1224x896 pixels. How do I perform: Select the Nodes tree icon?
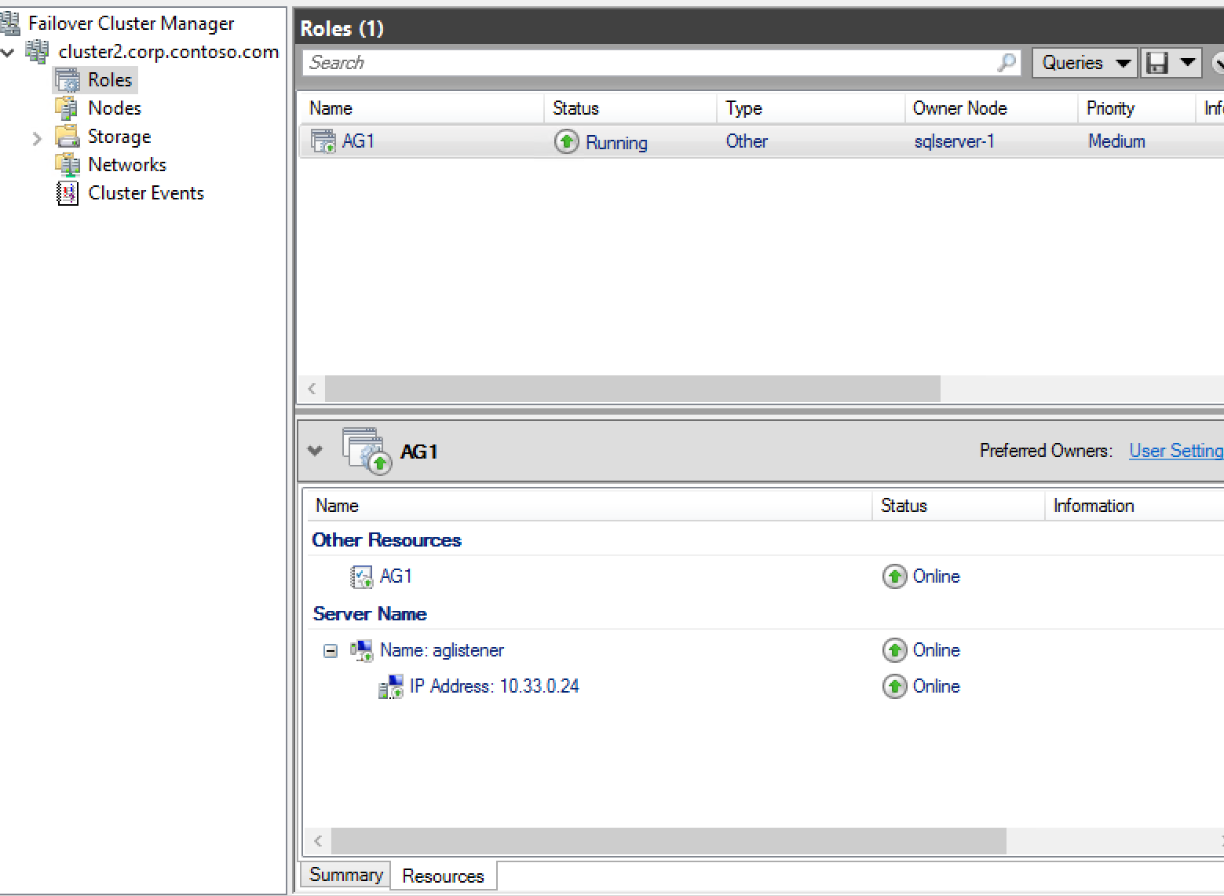(x=68, y=108)
